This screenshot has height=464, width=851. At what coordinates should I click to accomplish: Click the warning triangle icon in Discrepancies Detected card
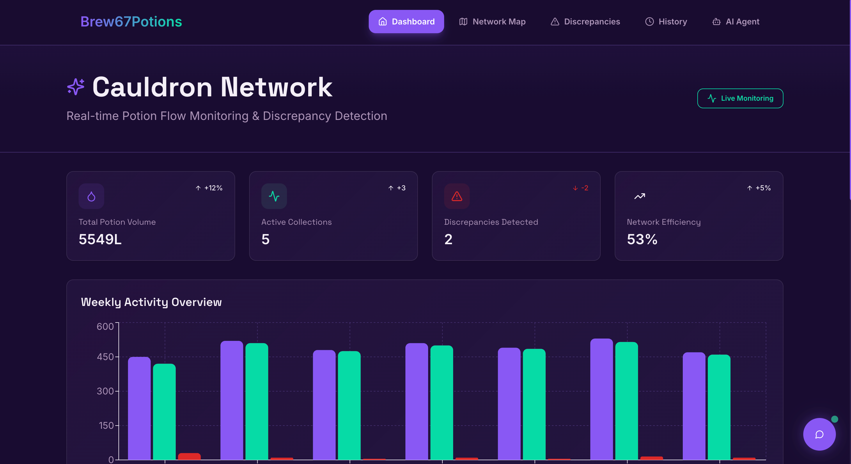pos(457,196)
